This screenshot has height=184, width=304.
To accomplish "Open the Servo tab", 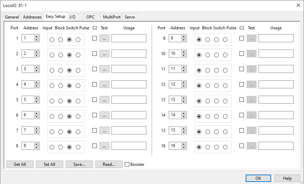I will pyautogui.click(x=130, y=17).
